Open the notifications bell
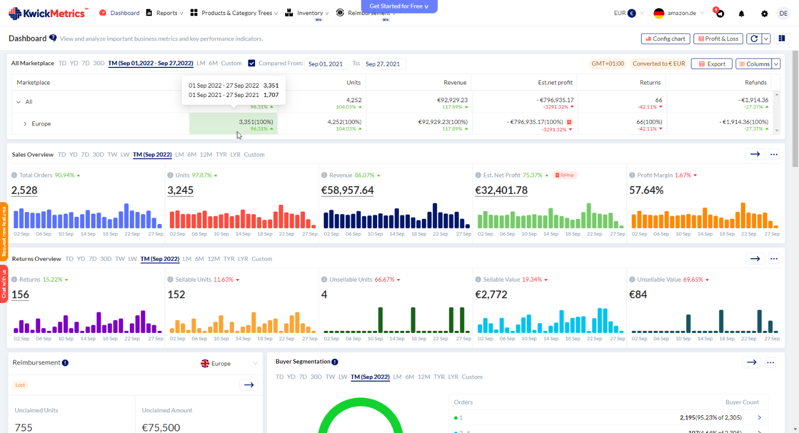The width and height of the screenshot is (799, 433). pyautogui.click(x=741, y=13)
